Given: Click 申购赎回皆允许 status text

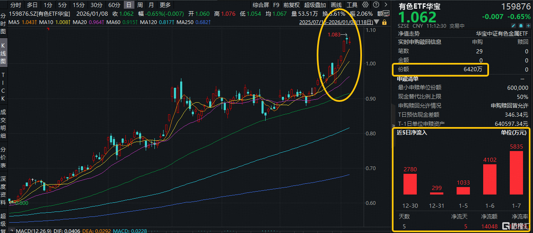Looking at the screenshot, I should click(509, 106).
